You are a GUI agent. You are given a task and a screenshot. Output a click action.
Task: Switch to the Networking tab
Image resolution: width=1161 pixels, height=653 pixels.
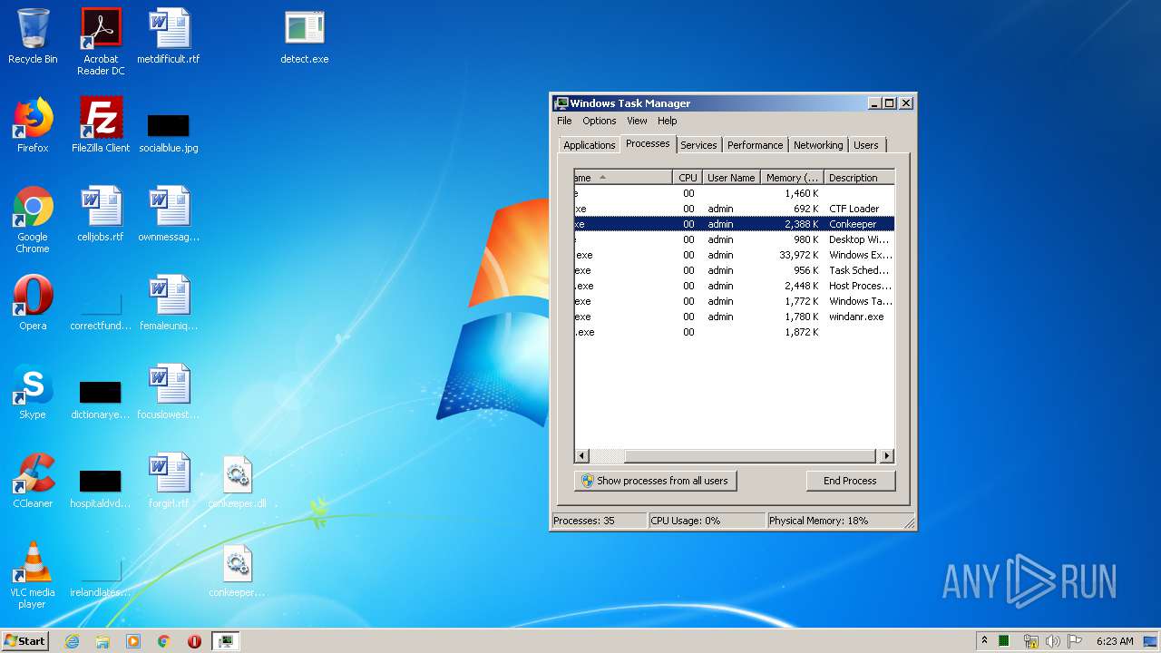[x=818, y=145]
